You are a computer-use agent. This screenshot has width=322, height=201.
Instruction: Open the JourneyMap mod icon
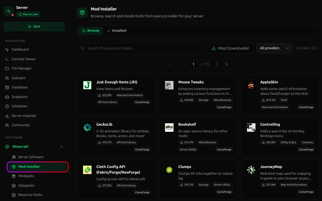click(x=251, y=170)
